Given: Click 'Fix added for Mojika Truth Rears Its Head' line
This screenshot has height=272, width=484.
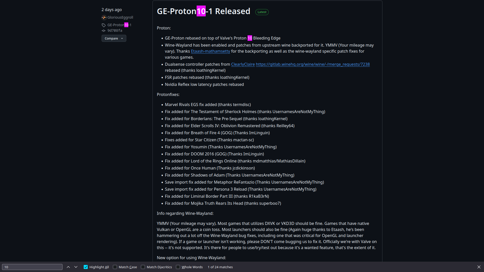Looking at the screenshot, I should click(223, 203).
